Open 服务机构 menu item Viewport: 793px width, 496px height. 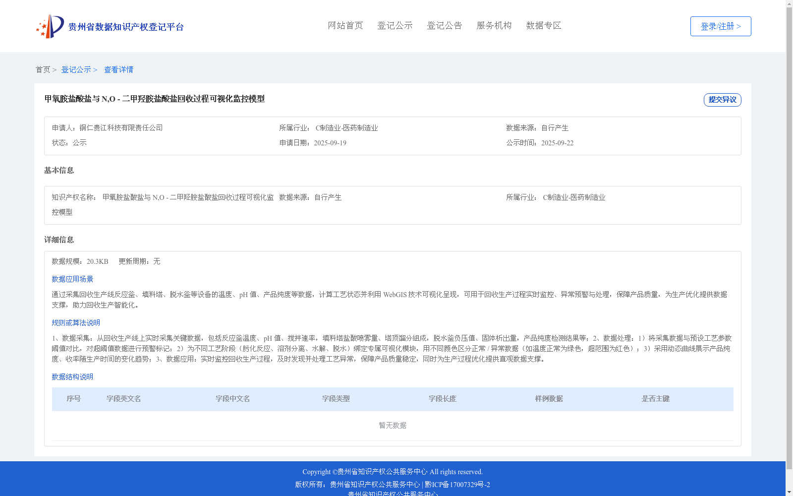tap(494, 25)
